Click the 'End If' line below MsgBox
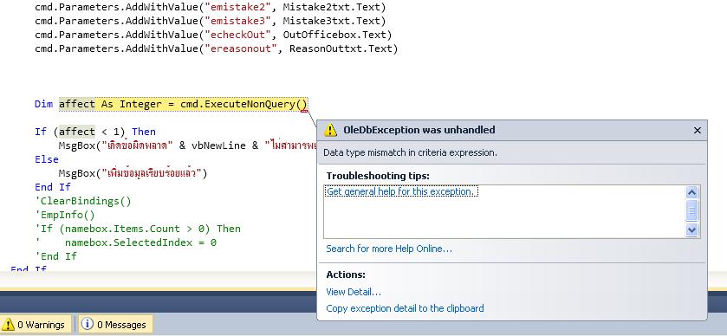Image resolution: width=727 pixels, height=336 pixels. point(52,187)
